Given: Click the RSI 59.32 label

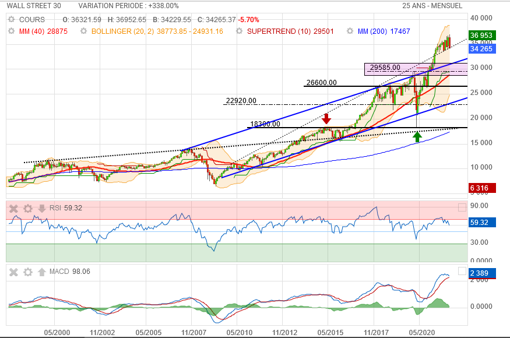Looking at the screenshot, I should coord(66,208).
